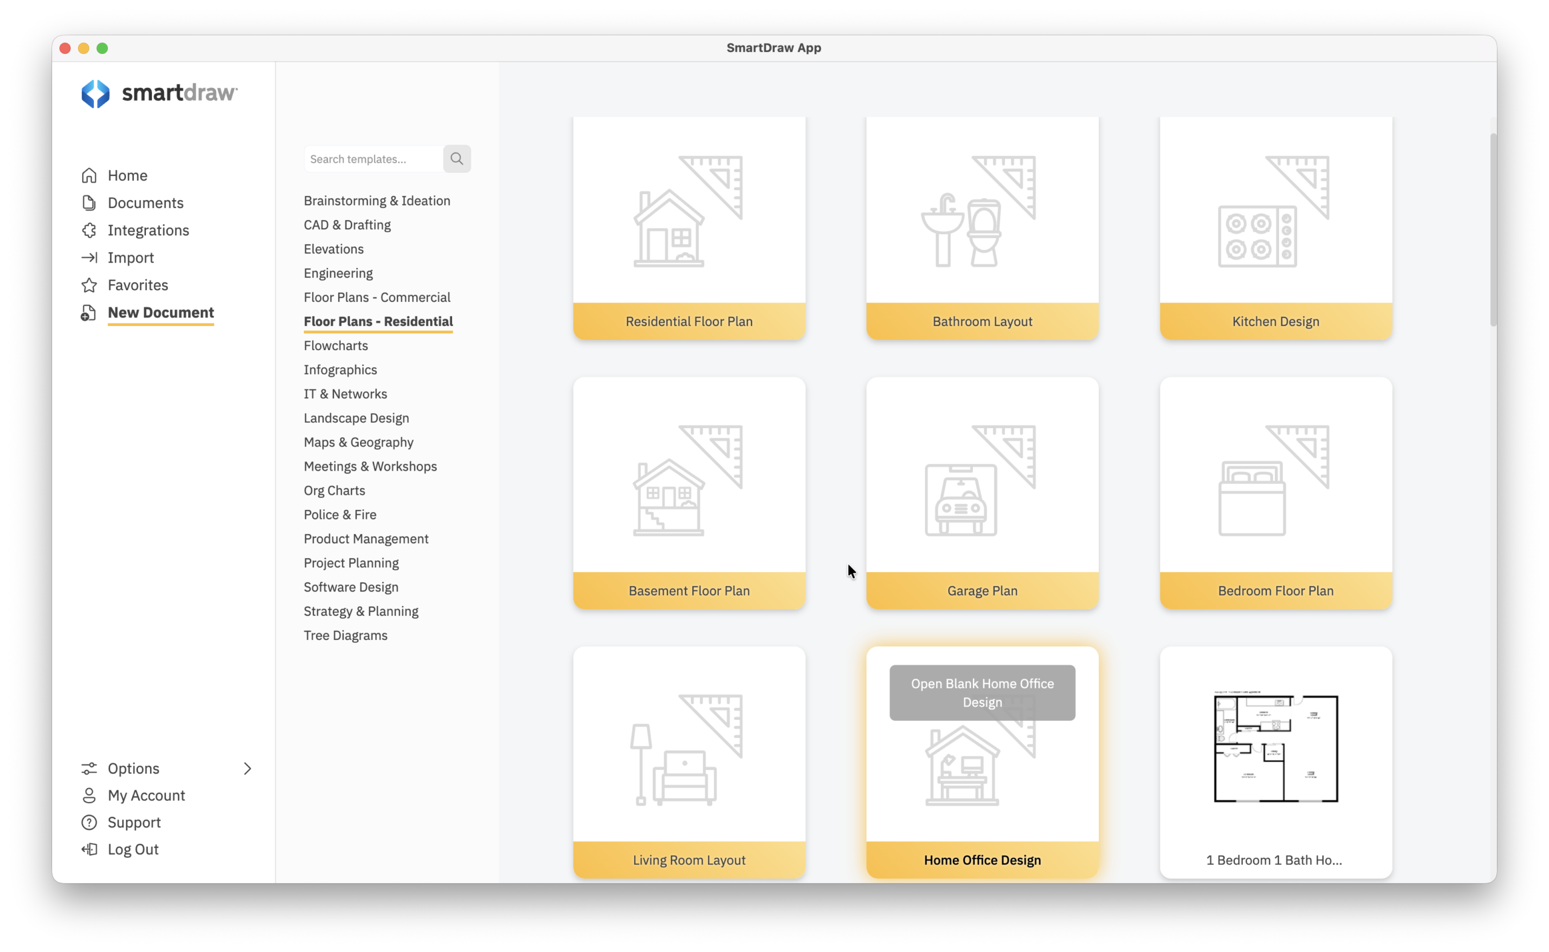The height and width of the screenshot is (952, 1549).
Task: Click Log Out text
Action: (x=133, y=849)
